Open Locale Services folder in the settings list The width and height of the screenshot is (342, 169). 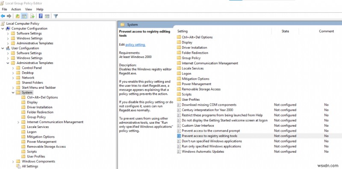click(x=193, y=68)
